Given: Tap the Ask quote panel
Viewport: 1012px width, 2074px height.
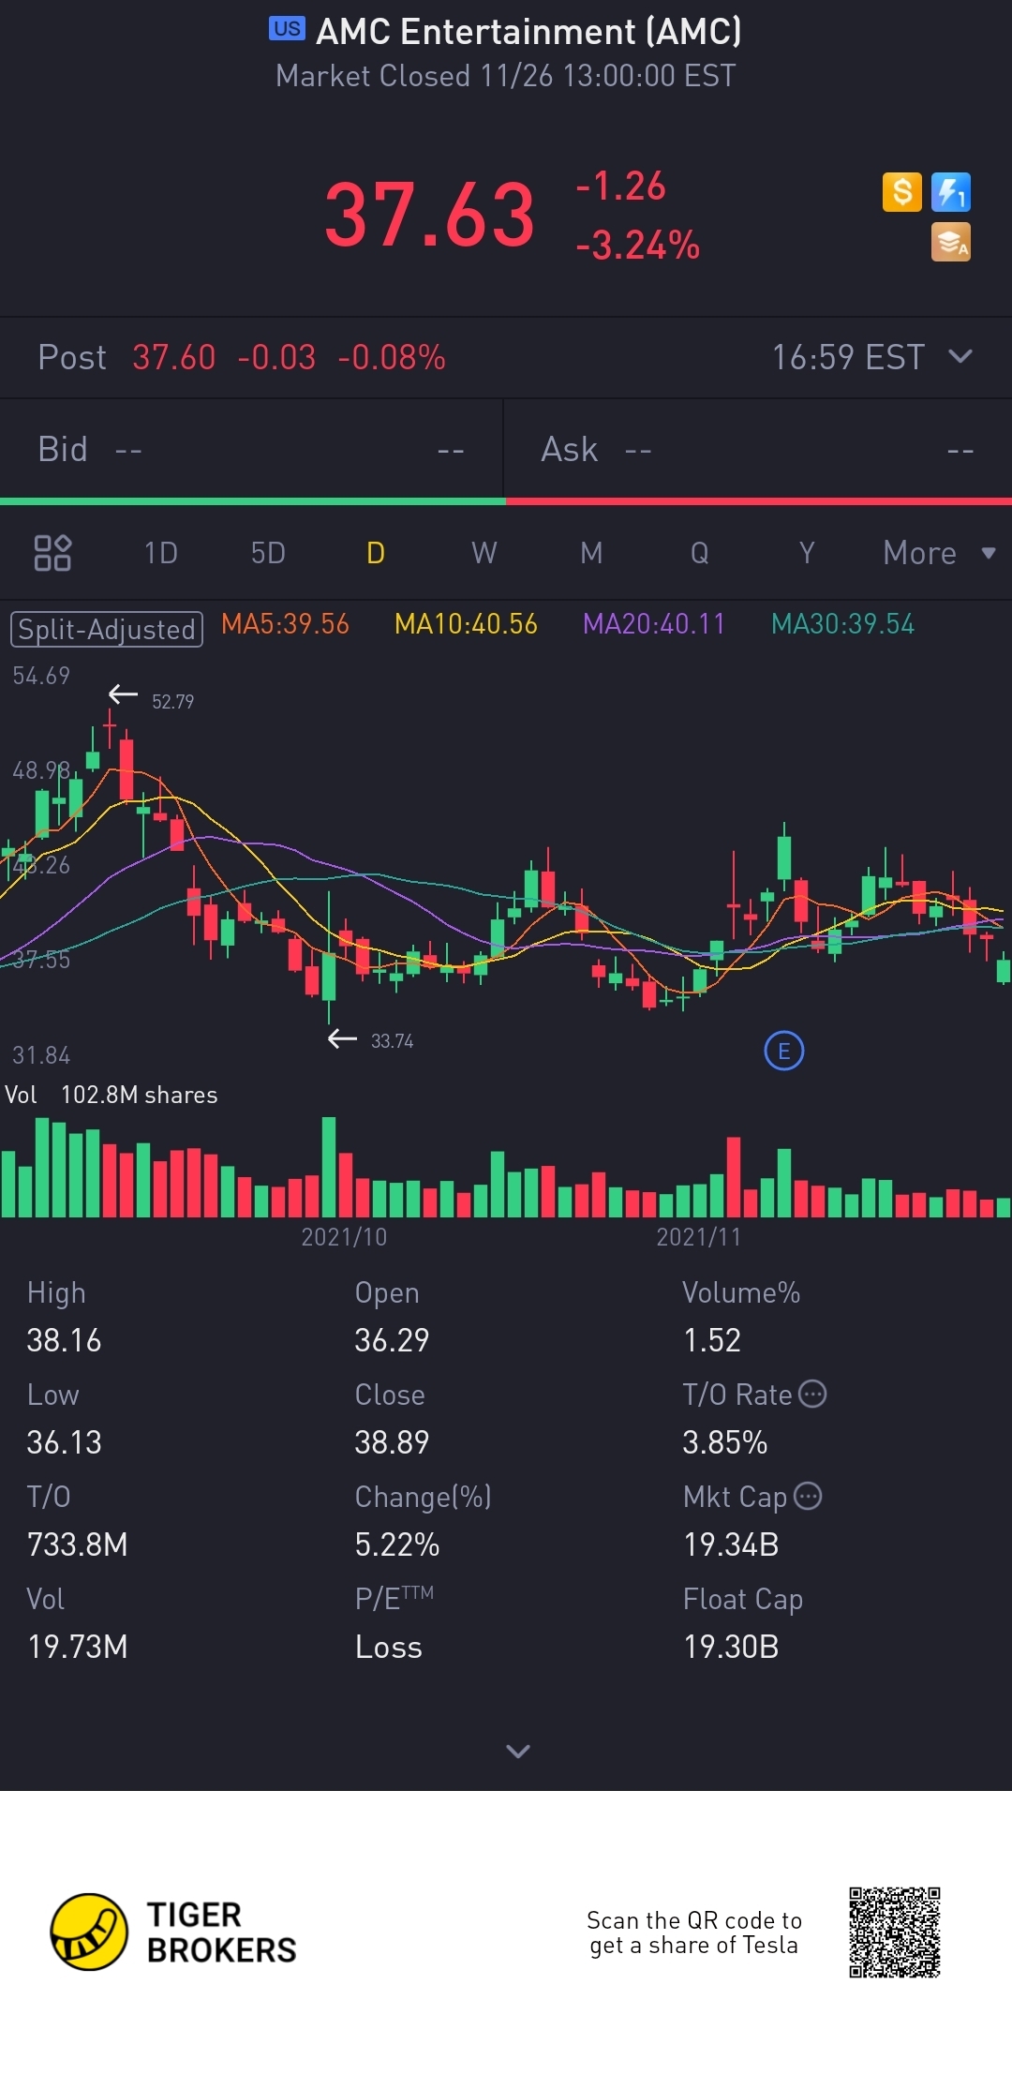Looking at the screenshot, I should (x=758, y=450).
